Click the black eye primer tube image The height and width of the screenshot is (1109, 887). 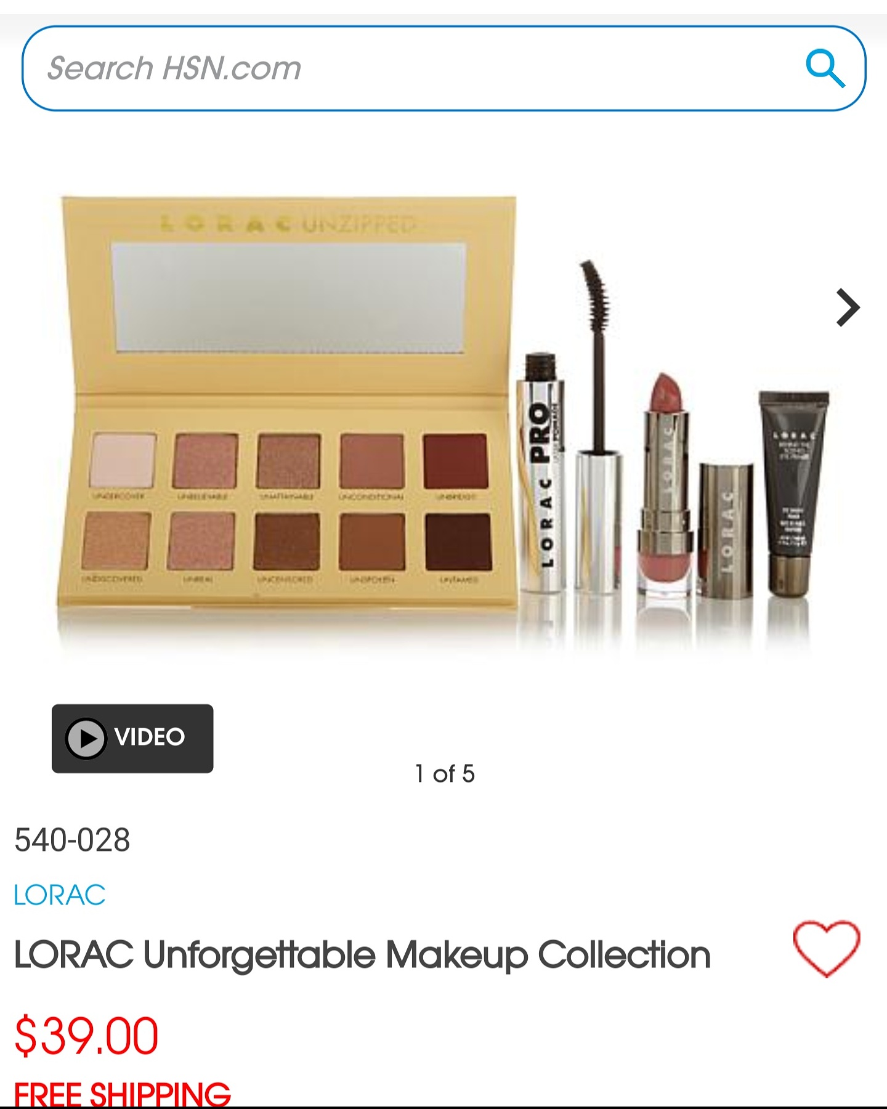click(x=794, y=493)
